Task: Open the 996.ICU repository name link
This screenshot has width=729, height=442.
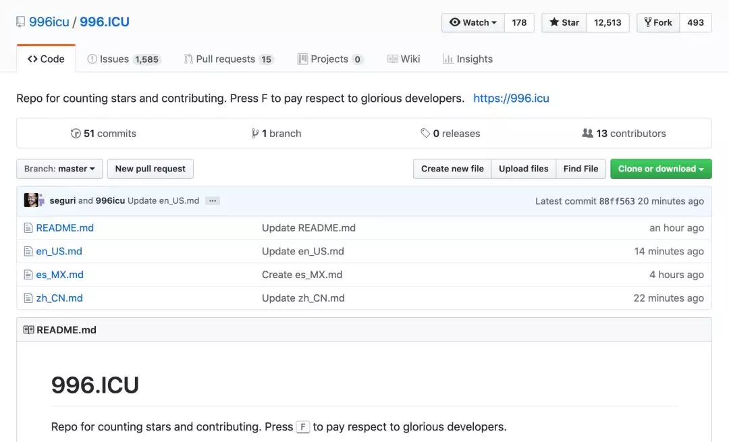Action: tap(105, 22)
